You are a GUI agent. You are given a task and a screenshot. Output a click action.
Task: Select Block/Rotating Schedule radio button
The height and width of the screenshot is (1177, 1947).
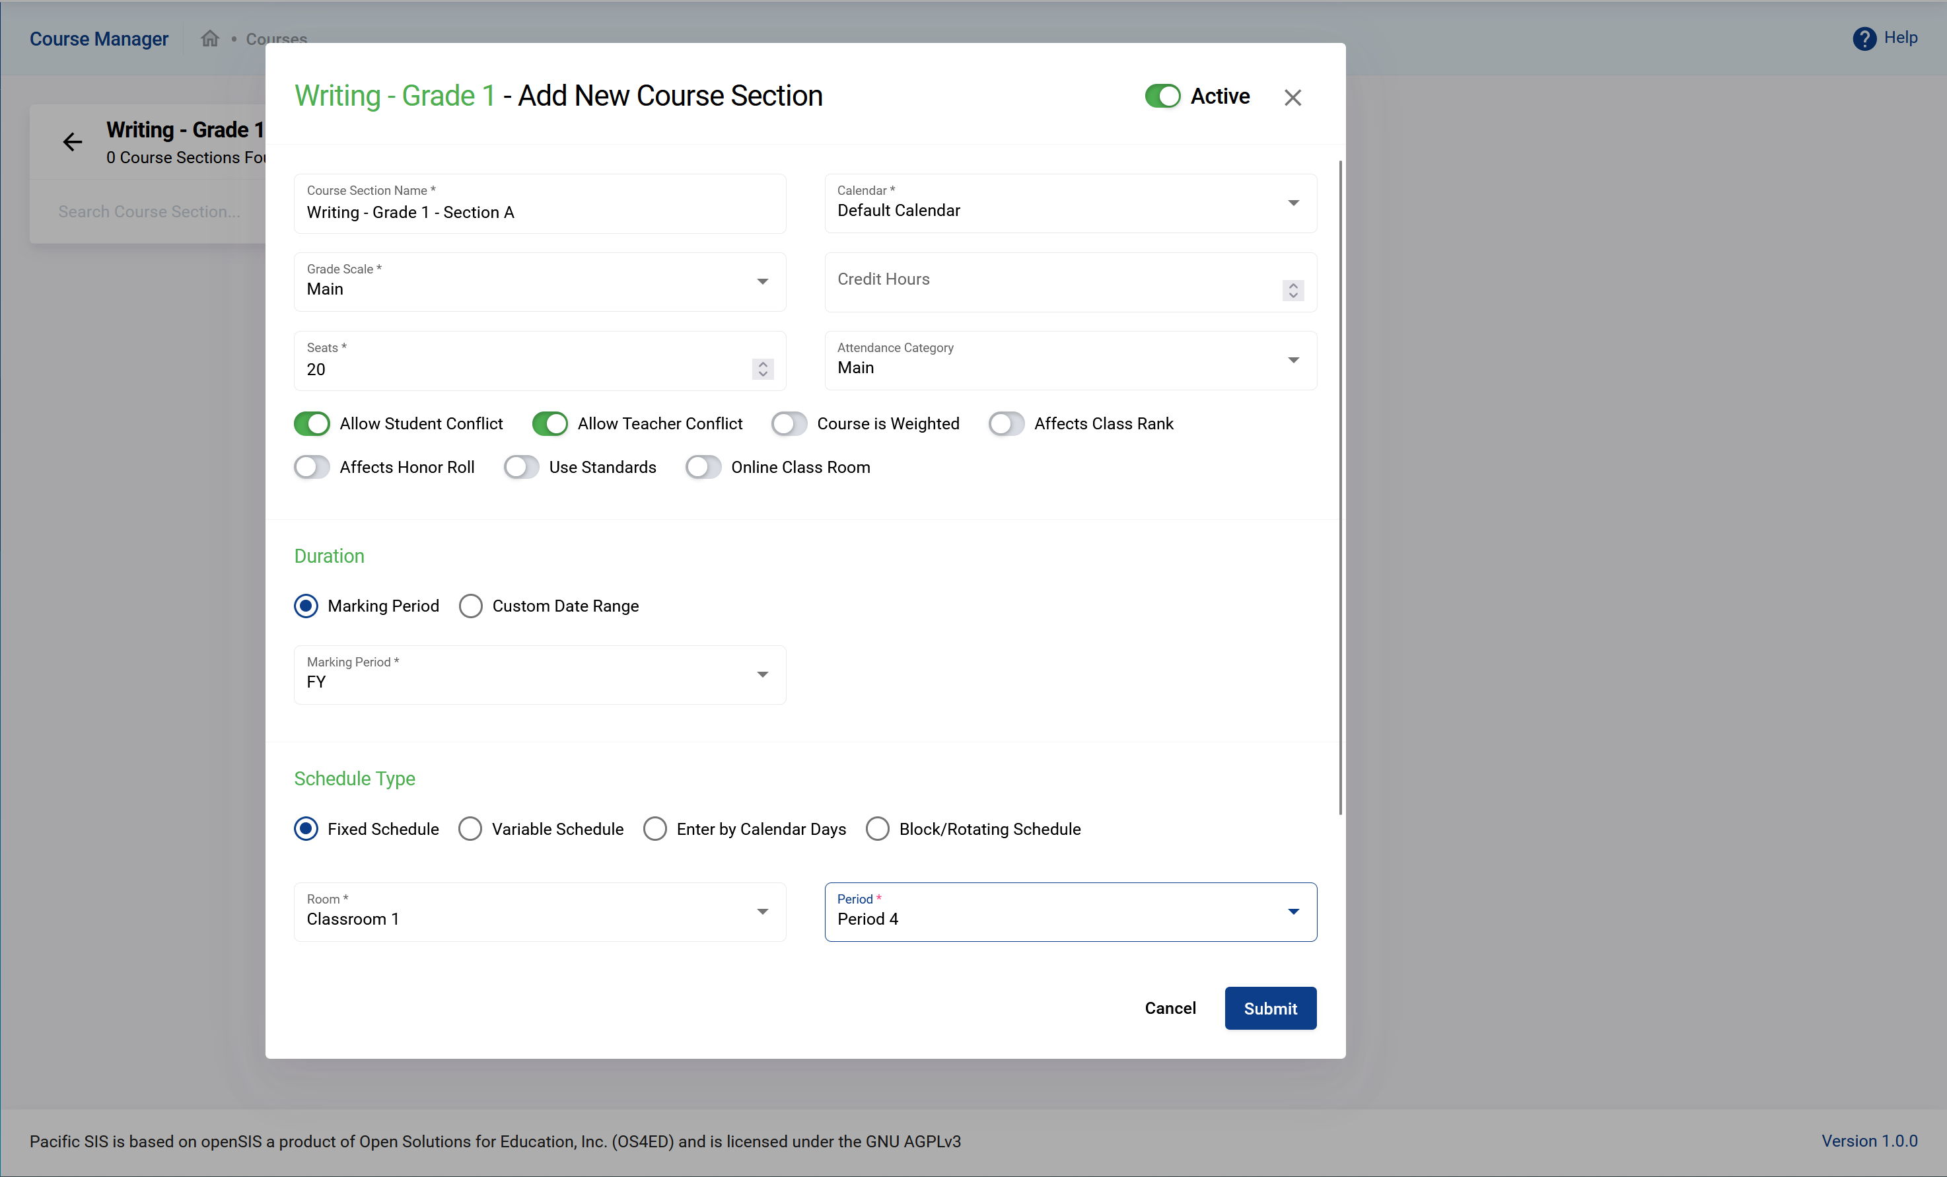877,828
